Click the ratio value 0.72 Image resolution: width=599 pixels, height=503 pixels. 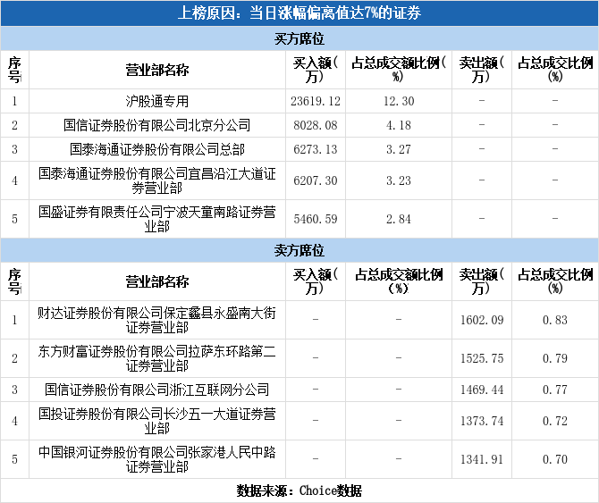pyautogui.click(x=555, y=421)
